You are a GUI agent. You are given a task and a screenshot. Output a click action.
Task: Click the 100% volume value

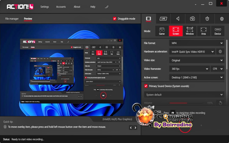[210, 103]
